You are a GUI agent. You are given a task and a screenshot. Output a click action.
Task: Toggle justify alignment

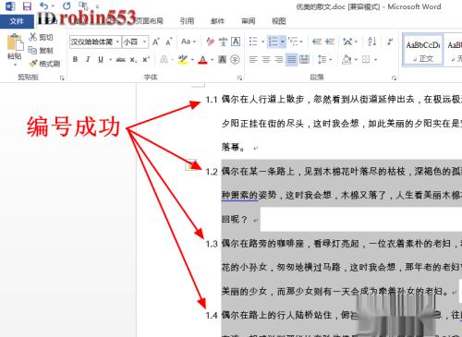pos(291,59)
